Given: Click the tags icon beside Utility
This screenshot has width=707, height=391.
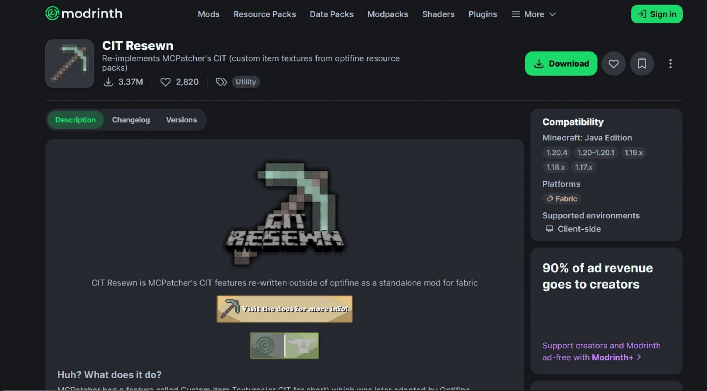Looking at the screenshot, I should (221, 82).
